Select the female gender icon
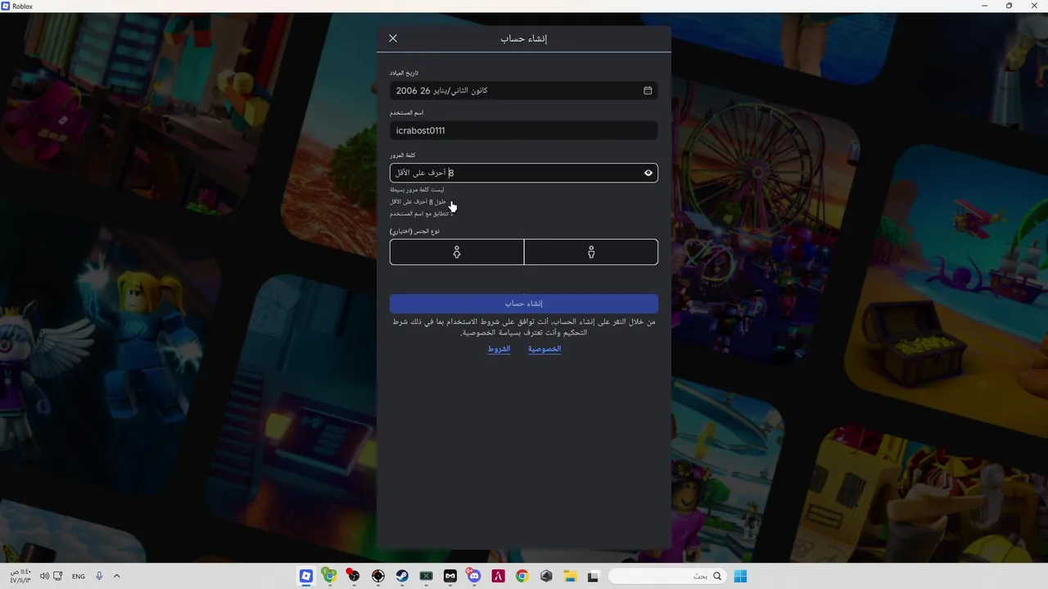This screenshot has width=1048, height=589. pyautogui.click(x=457, y=253)
